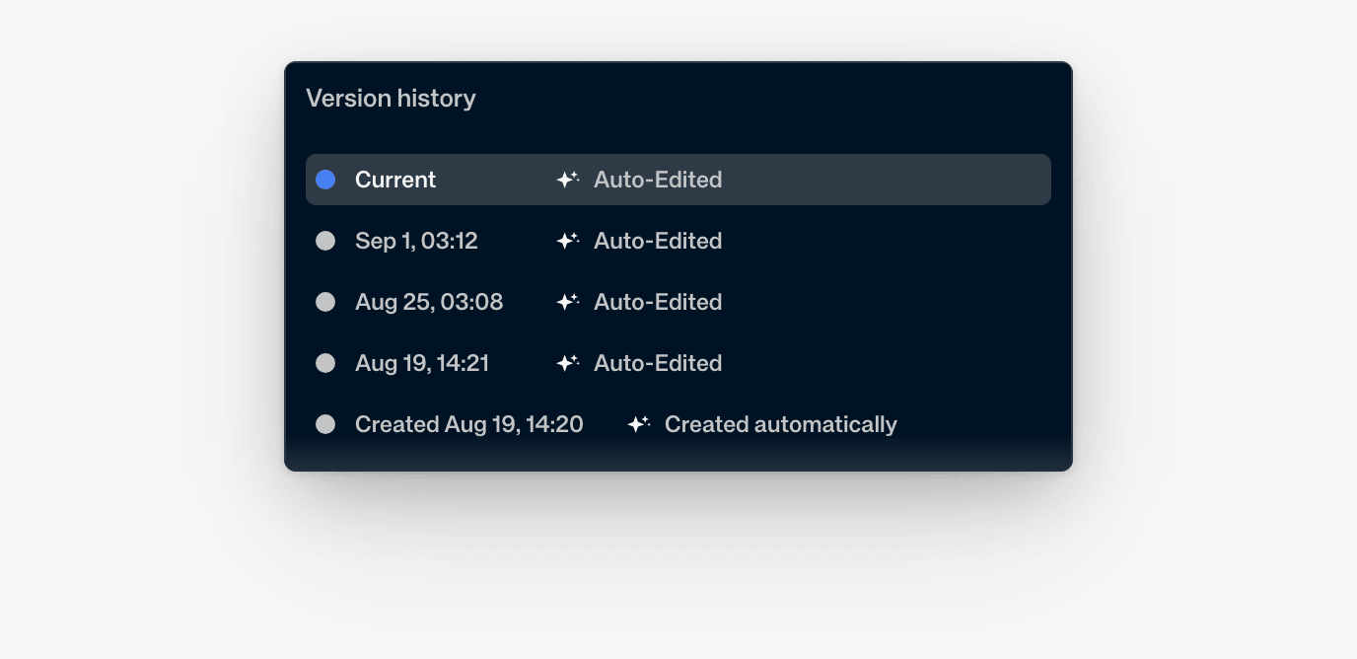Select the blue dot beside Current

pos(325,180)
